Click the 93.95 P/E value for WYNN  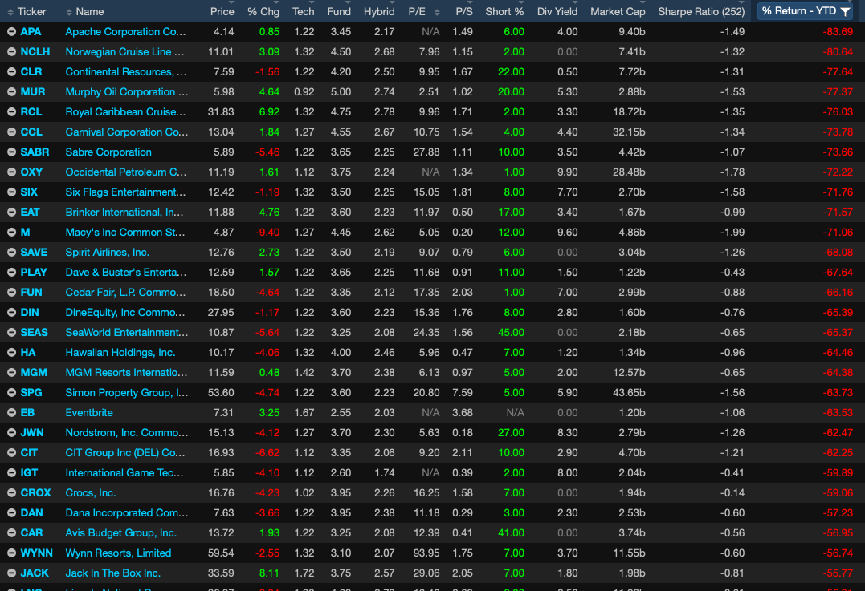(x=426, y=553)
